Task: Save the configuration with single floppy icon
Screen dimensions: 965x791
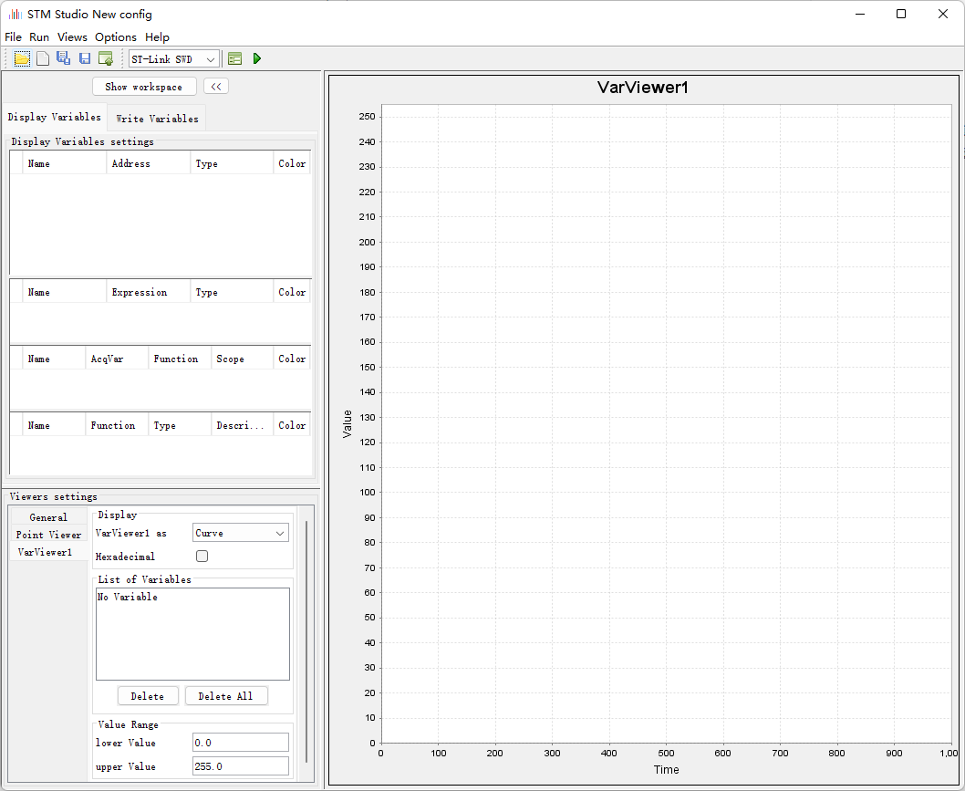Action: (x=85, y=58)
